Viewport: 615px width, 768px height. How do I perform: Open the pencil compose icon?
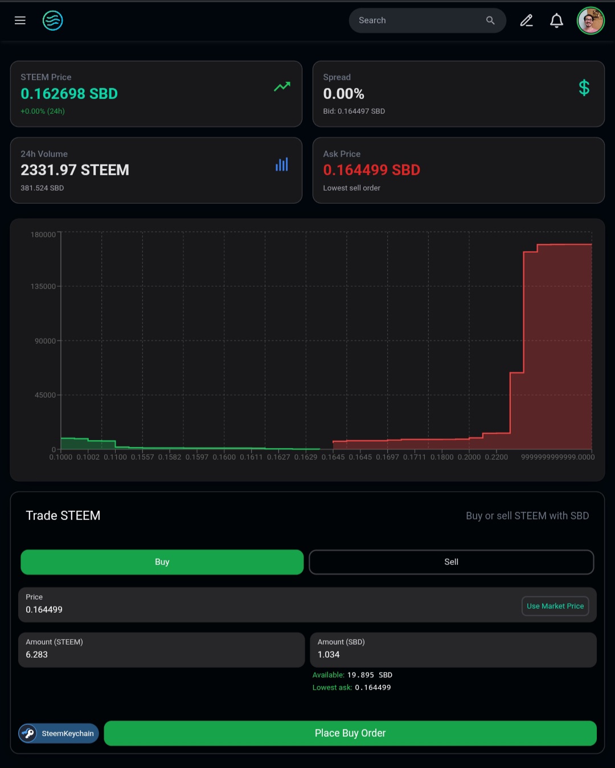(527, 20)
